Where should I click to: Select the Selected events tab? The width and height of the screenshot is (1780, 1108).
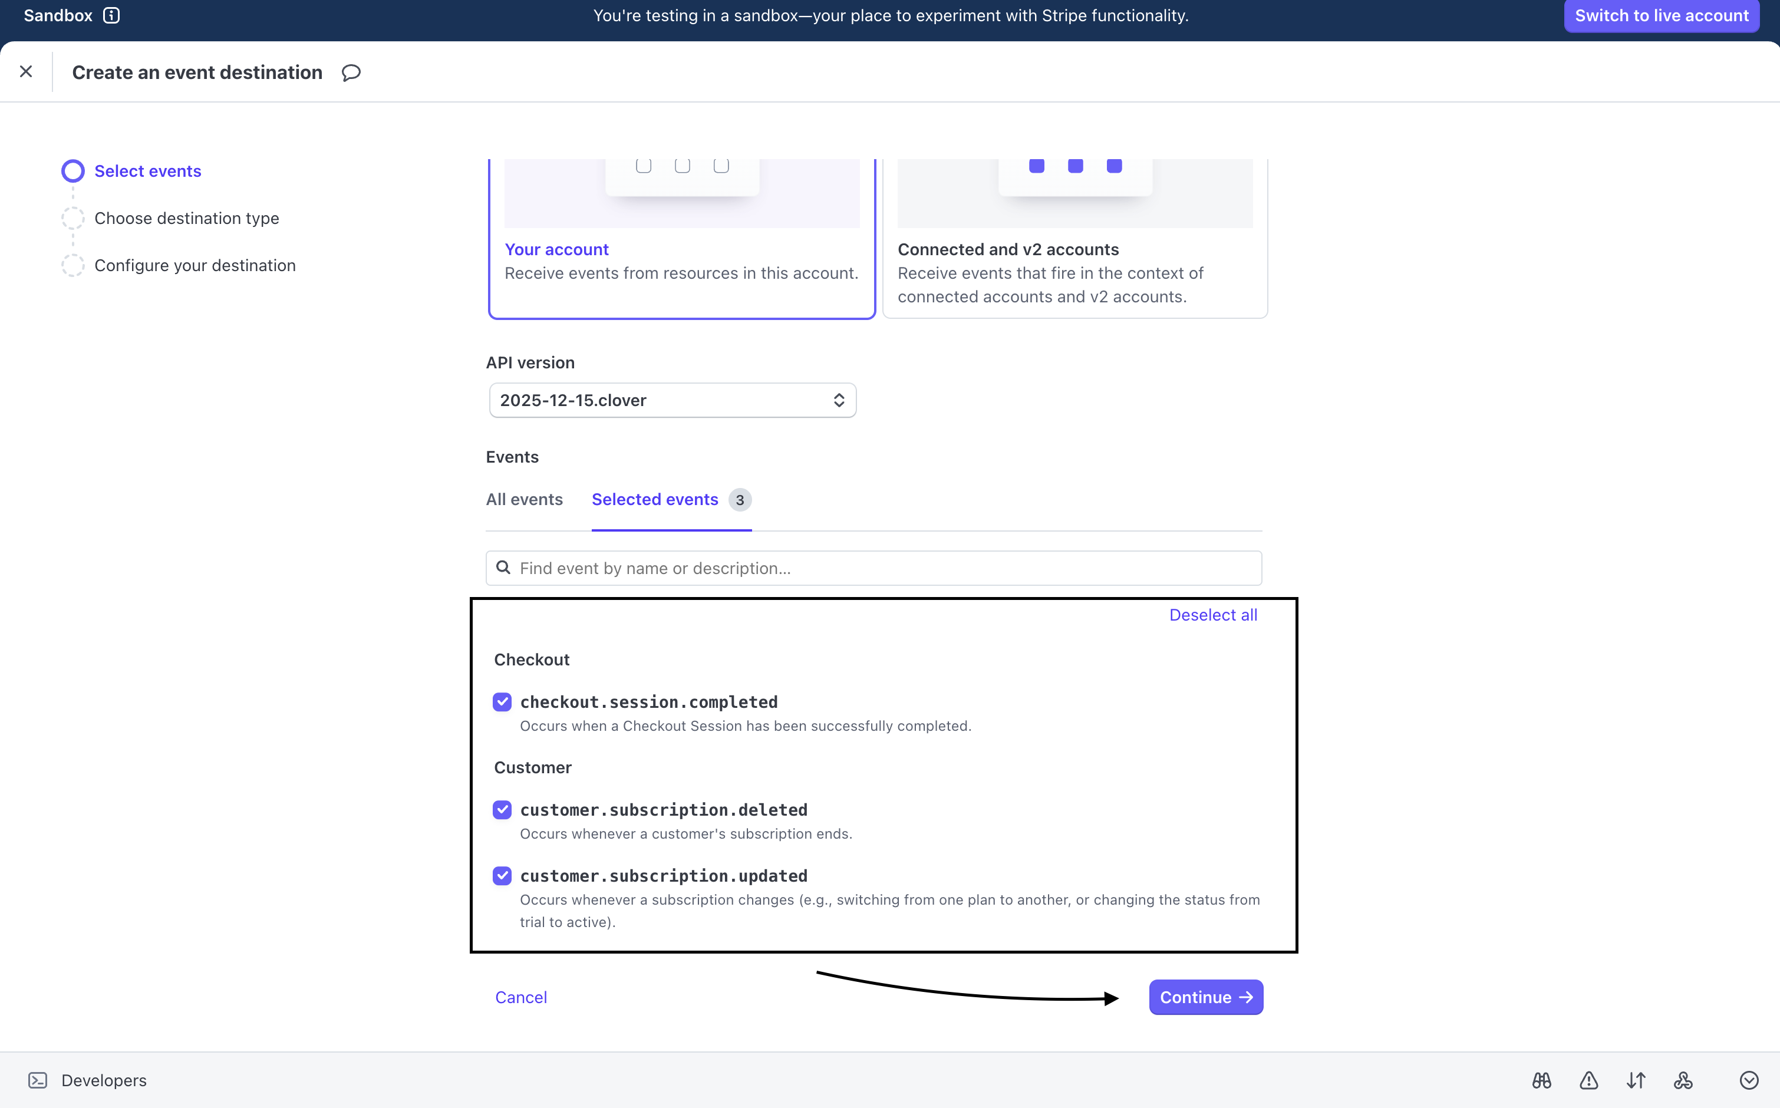tap(655, 499)
